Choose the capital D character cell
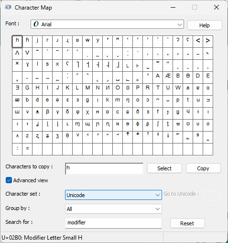228x243 pixels. [198, 77]
